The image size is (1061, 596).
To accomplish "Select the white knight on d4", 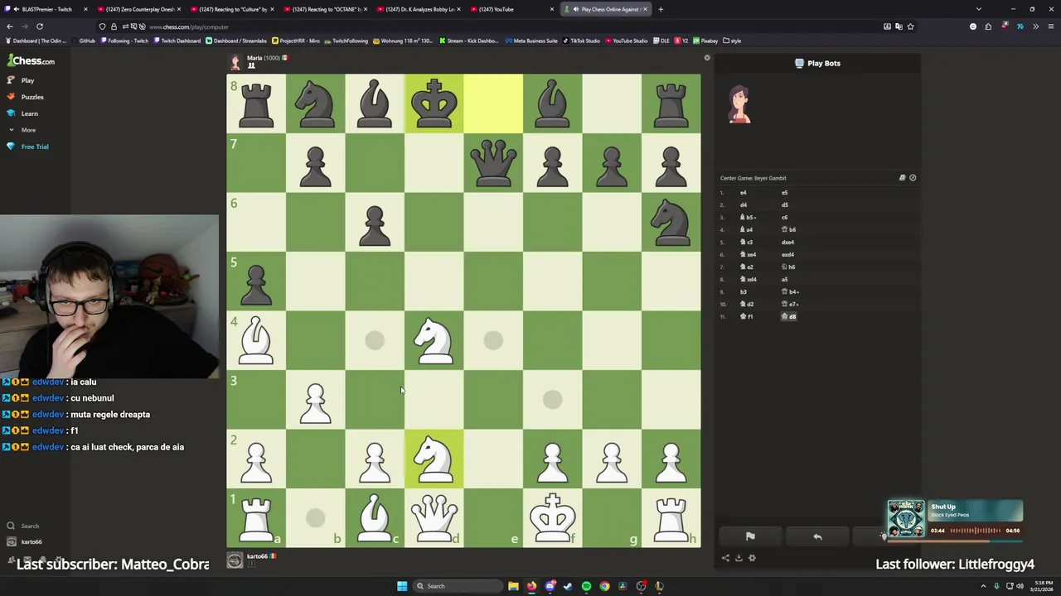I will pyautogui.click(x=434, y=340).
